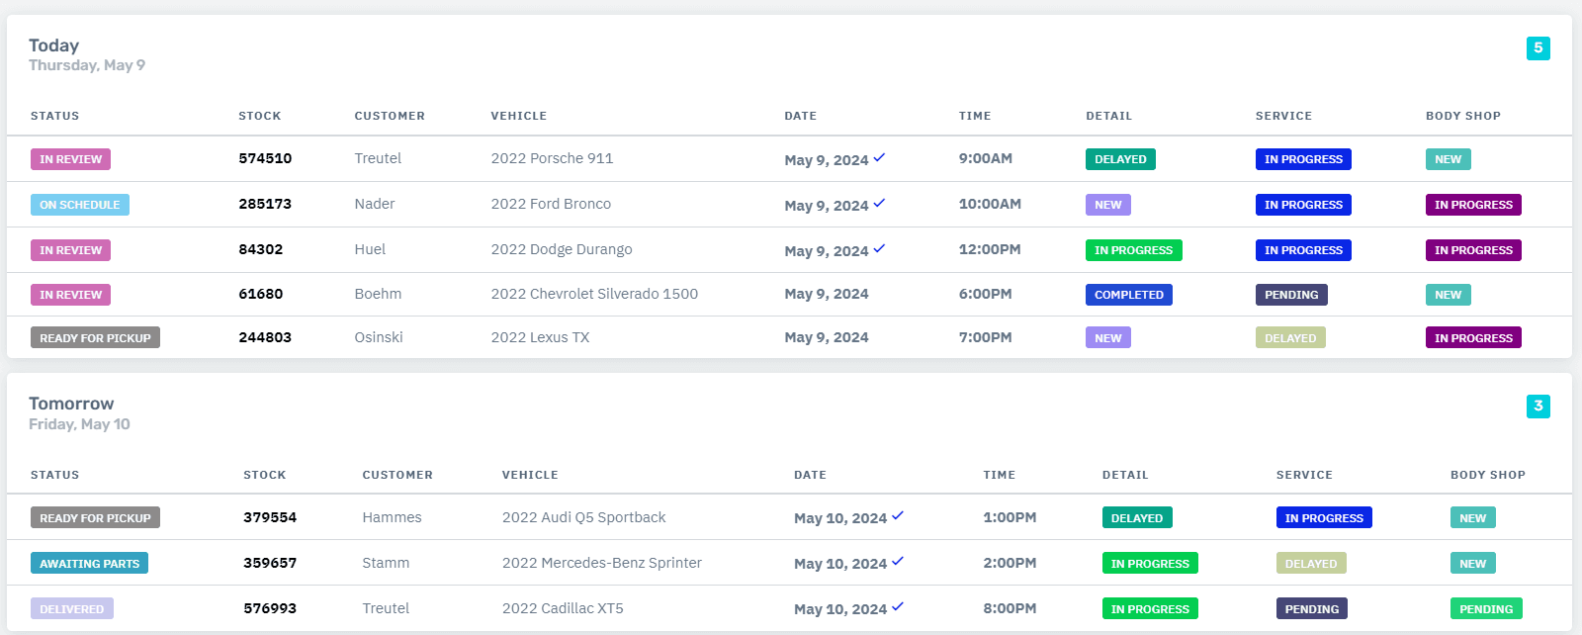Screen dimensions: 1582x635
Task: Click Pending body shop badge for Cadillac XT5
Action: tap(1485, 609)
